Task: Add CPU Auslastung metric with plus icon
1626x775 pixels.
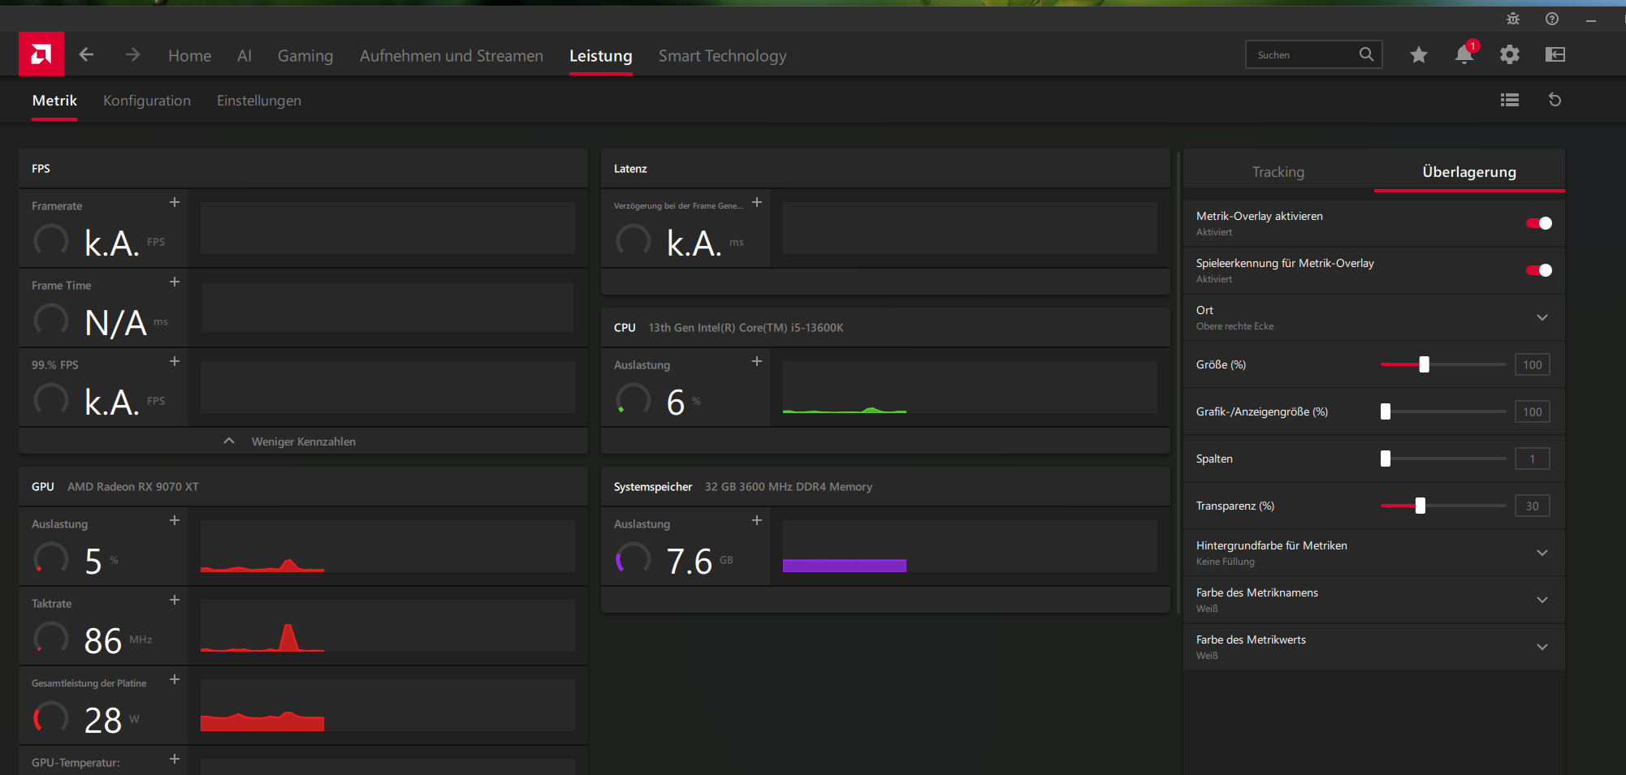Action: pyautogui.click(x=757, y=361)
